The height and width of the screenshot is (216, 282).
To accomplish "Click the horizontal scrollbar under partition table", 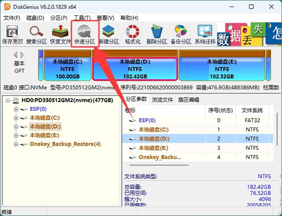I will coord(159,165).
